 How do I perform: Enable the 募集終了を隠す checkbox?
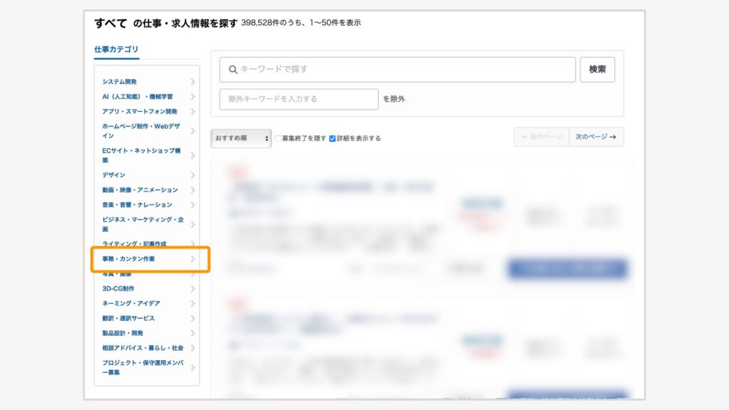(278, 138)
